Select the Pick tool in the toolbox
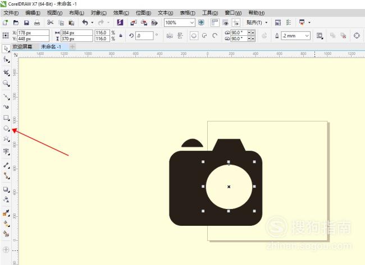 click(6, 48)
